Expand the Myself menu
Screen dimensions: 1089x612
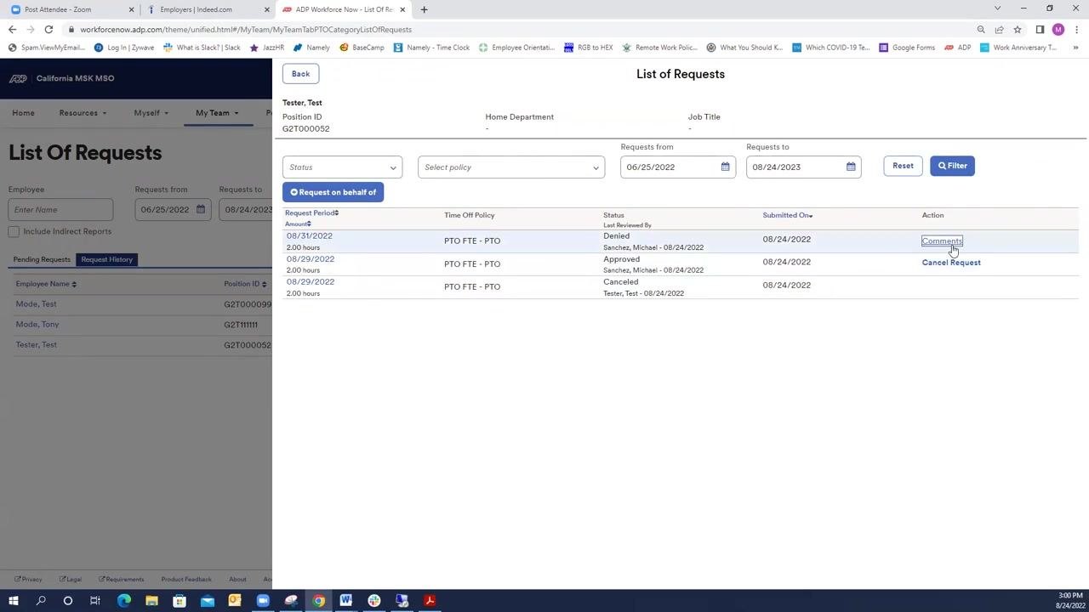tap(151, 113)
